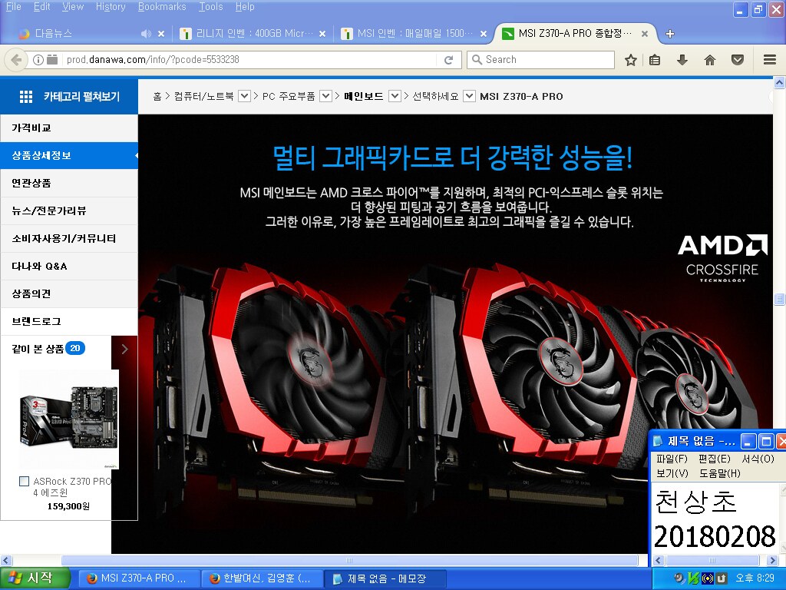This screenshot has width=786, height=590.
Task: Open 뉴스/전문가리뷰 in sidebar
Action: coord(69,210)
